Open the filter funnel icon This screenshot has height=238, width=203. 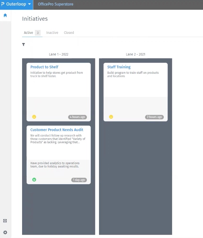[x=24, y=45]
